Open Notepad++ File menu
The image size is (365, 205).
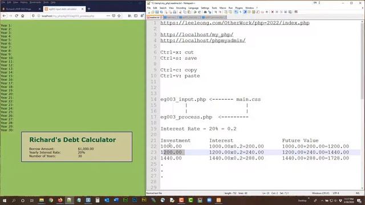(149, 8)
